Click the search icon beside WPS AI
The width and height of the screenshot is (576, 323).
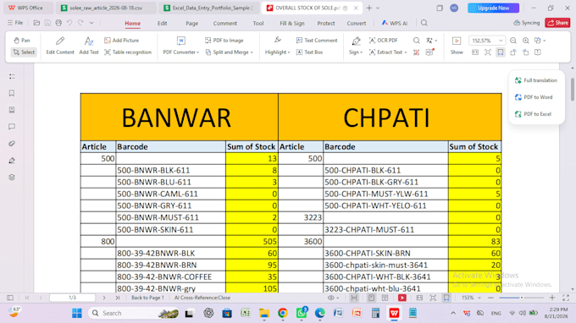424,23
